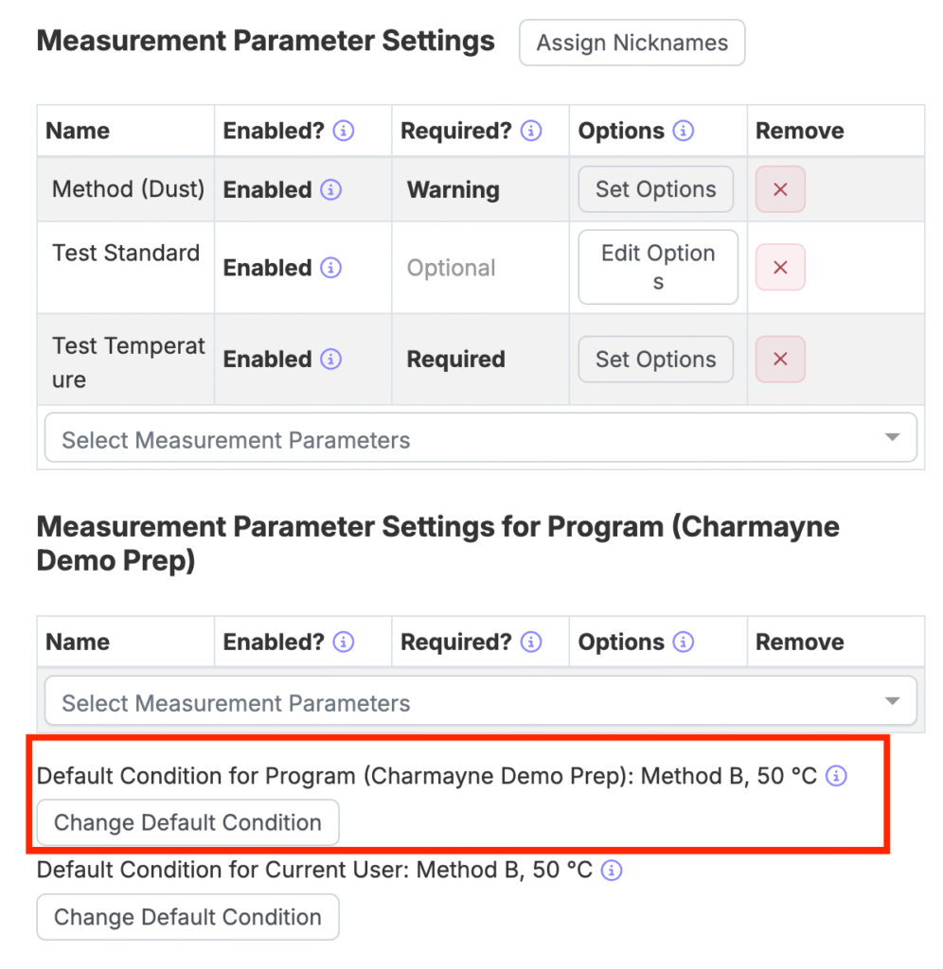Click info icon beside Program table Options header
The width and height of the screenshot is (943, 969).
(683, 643)
